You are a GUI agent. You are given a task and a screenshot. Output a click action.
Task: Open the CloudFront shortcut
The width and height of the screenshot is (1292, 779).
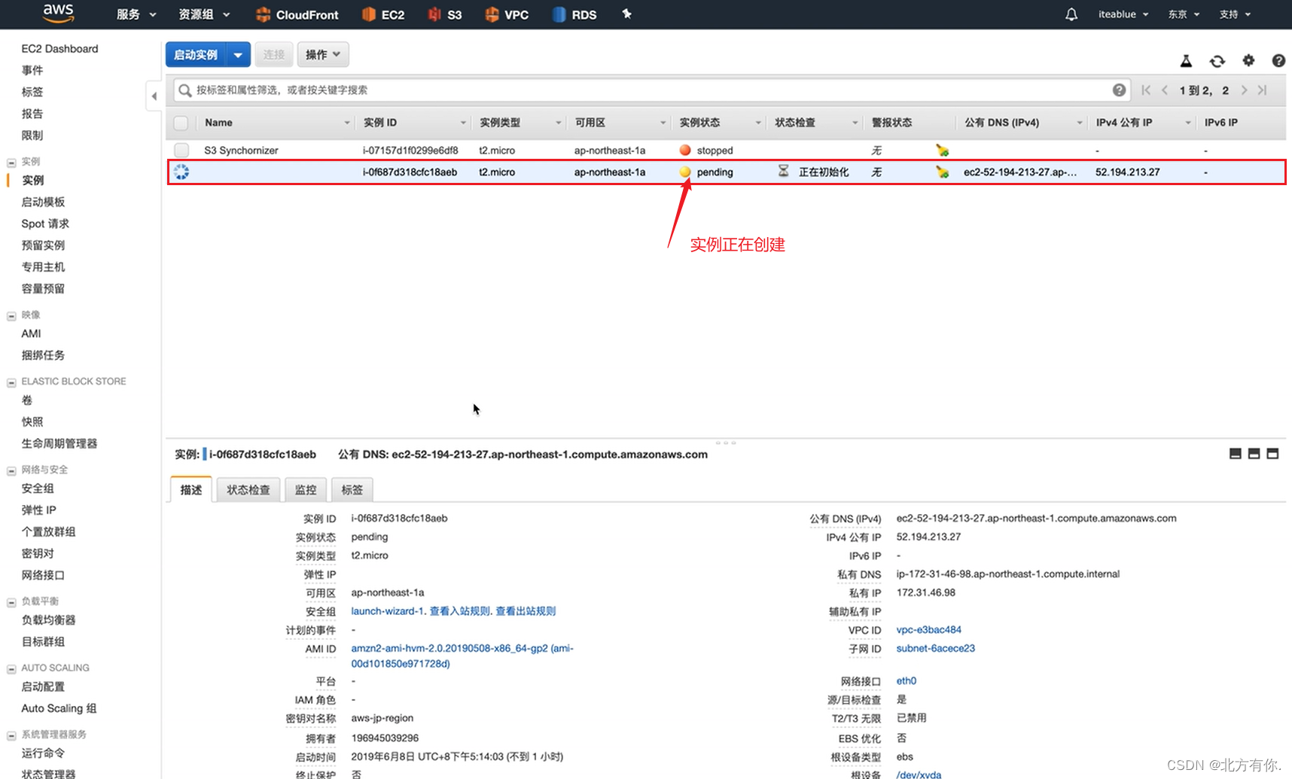point(297,14)
